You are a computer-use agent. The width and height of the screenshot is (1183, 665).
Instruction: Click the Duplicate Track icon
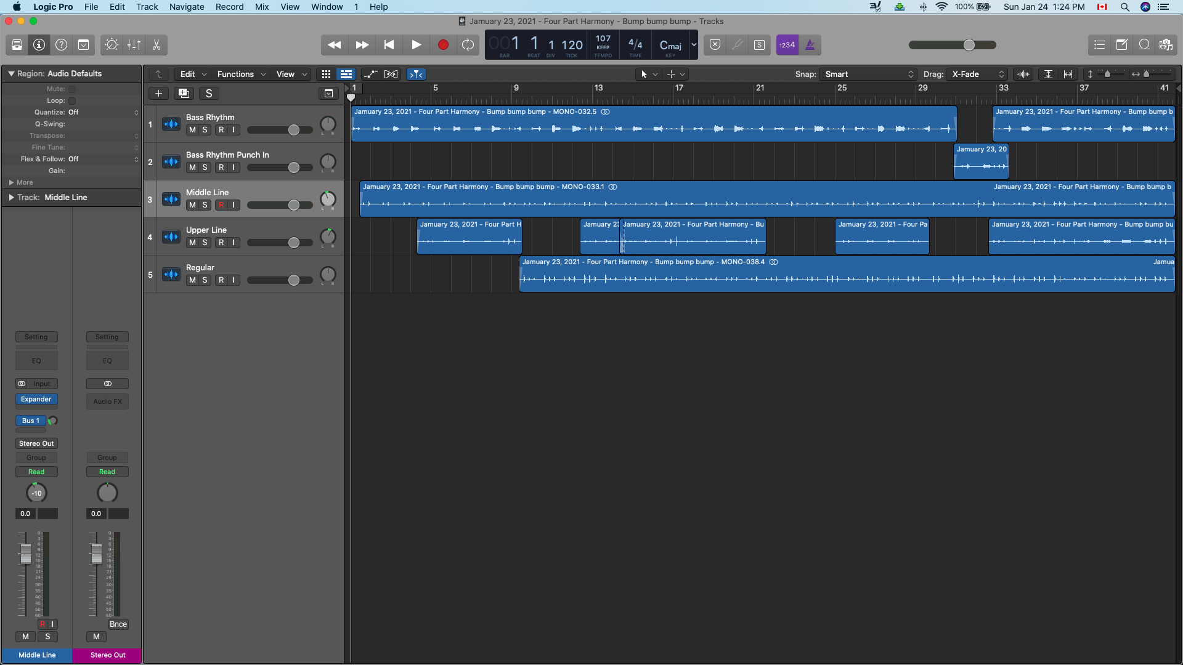click(x=184, y=94)
